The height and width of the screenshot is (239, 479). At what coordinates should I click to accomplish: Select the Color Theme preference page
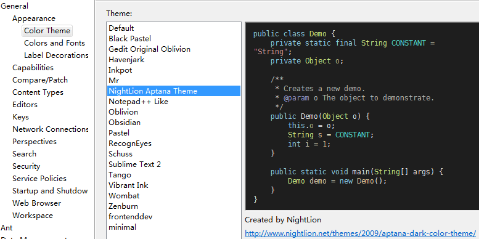[47, 31]
